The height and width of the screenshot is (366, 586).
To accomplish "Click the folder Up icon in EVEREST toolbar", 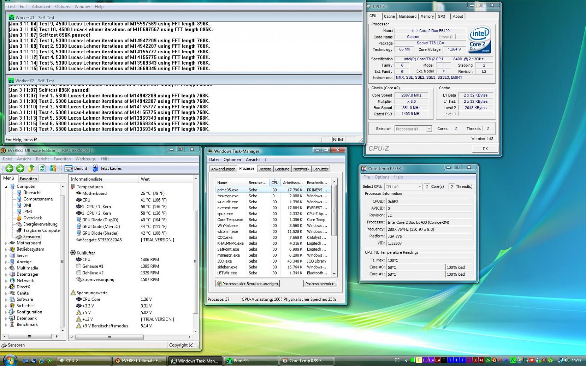I will click(31, 168).
